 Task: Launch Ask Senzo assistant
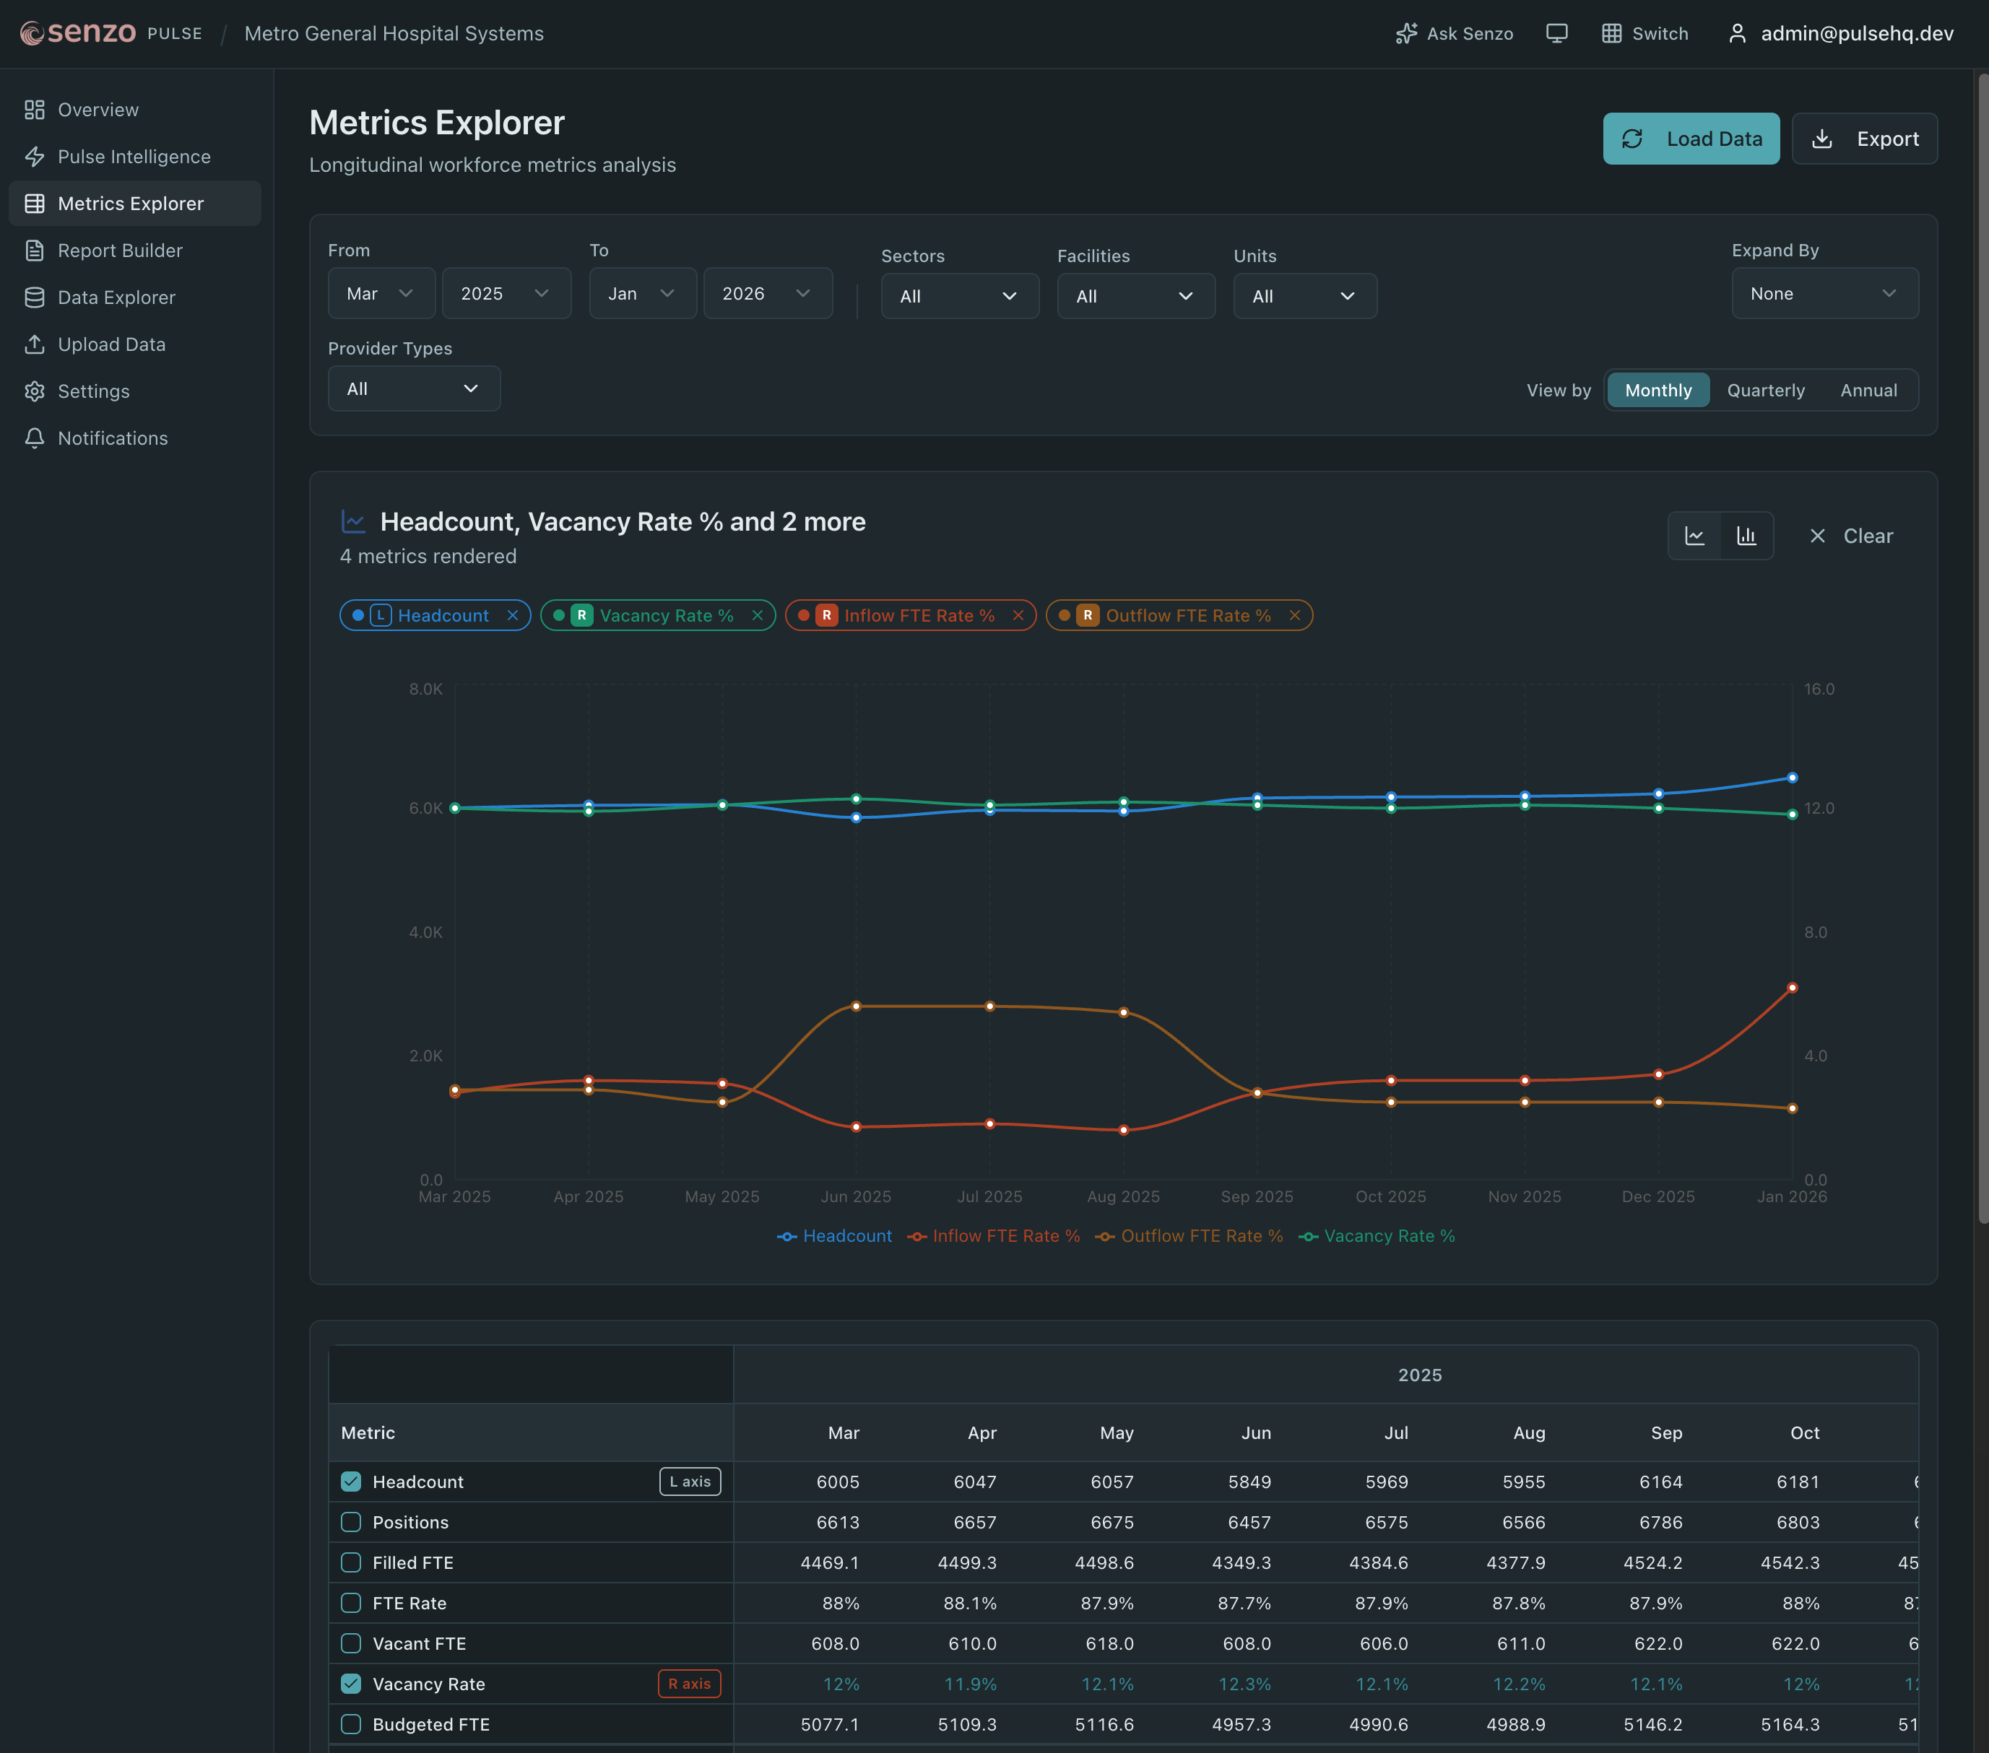pos(1454,33)
